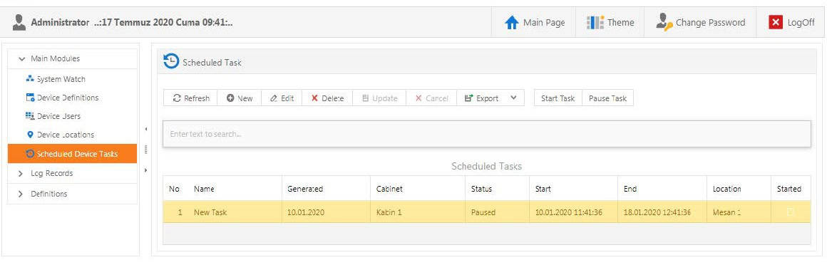Go to Main Page

(534, 23)
